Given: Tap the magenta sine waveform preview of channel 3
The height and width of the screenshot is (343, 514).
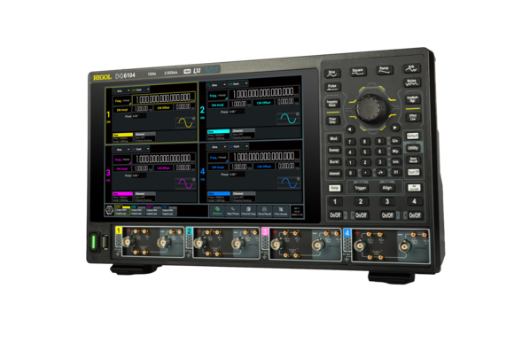Looking at the screenshot, I should coord(186,184).
